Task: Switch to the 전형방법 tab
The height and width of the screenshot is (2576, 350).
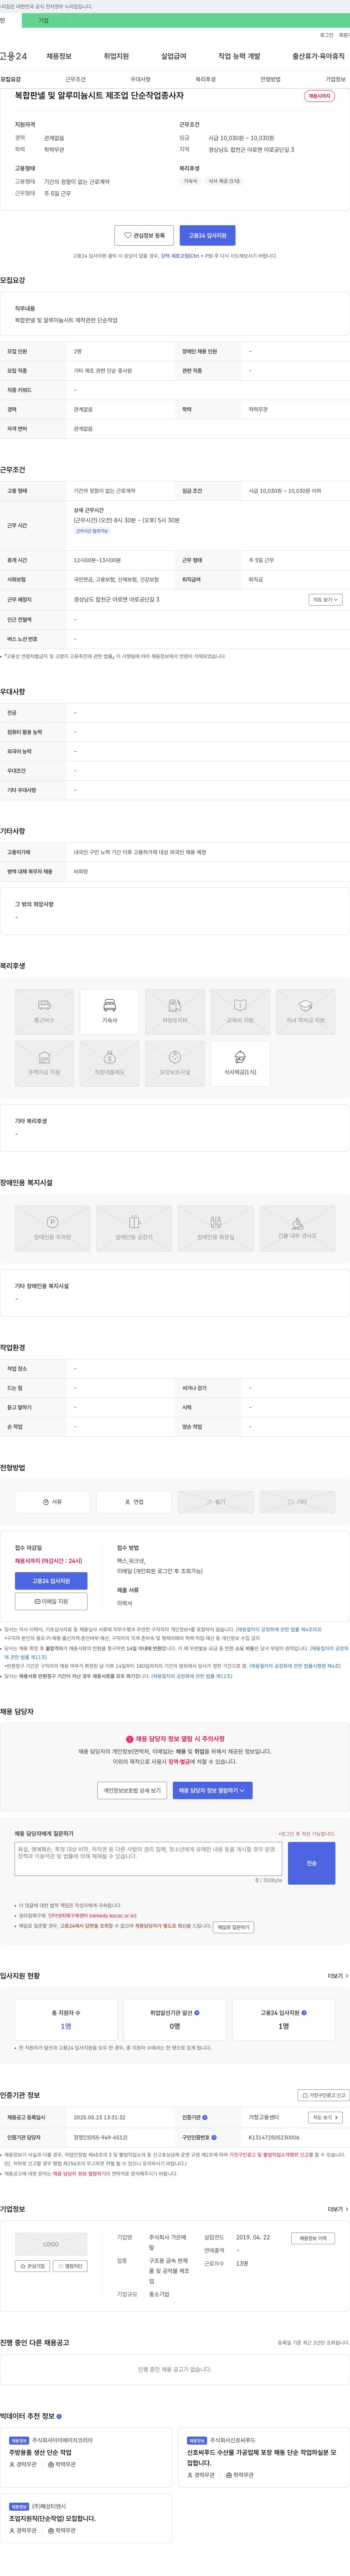Action: coord(270,79)
